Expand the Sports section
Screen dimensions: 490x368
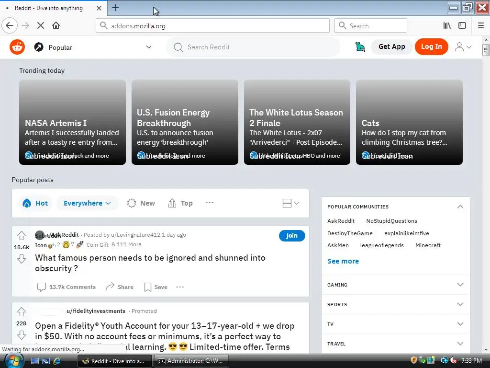coord(396,304)
